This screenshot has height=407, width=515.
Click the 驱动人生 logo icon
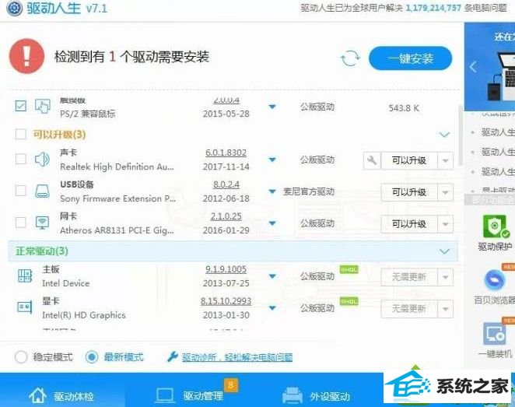15,9
